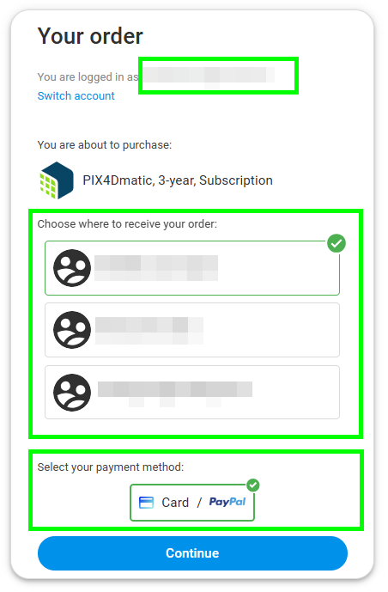Select the first organization to receive the order

click(192, 268)
